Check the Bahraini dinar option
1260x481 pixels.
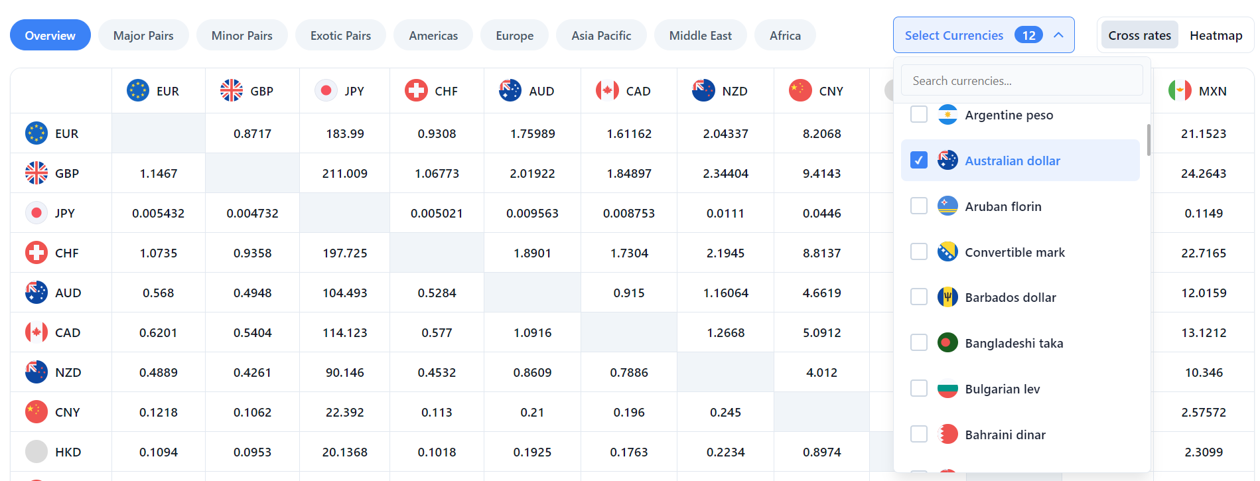(919, 434)
